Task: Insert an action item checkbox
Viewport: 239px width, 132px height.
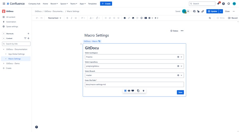Action: point(125,18)
